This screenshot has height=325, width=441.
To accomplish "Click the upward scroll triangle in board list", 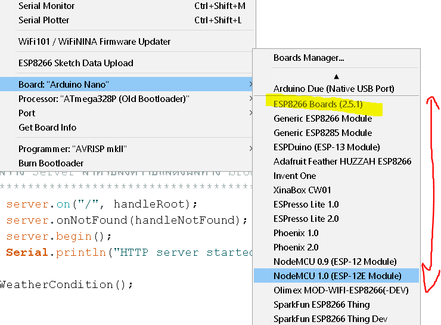I will (x=336, y=76).
